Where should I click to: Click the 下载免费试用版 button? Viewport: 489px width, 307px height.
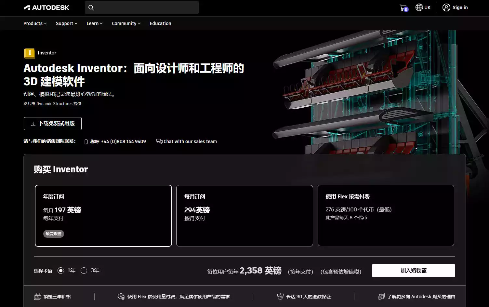[53, 124]
